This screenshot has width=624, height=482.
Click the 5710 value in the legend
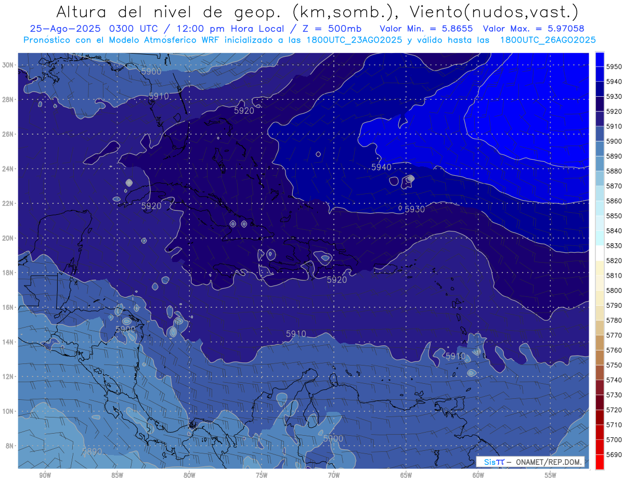(x=614, y=425)
